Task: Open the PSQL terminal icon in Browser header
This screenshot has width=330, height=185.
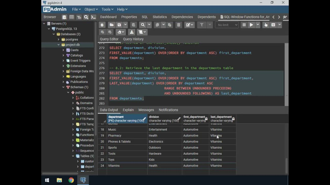Action: pos(93,17)
